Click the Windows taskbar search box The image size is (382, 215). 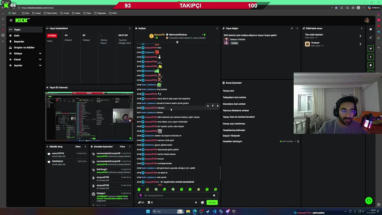pyautogui.click(x=168, y=212)
